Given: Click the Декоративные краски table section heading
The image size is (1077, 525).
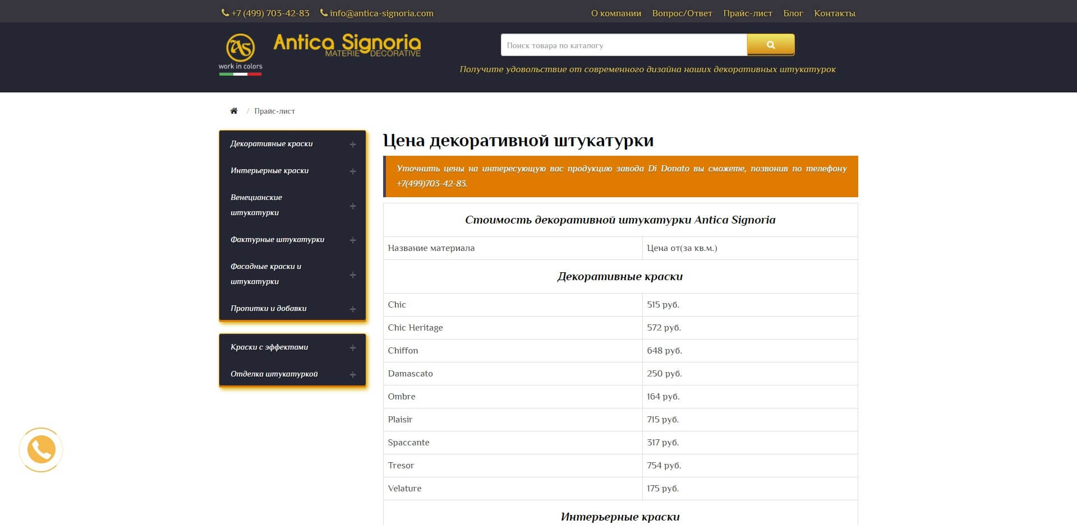Looking at the screenshot, I should point(620,276).
